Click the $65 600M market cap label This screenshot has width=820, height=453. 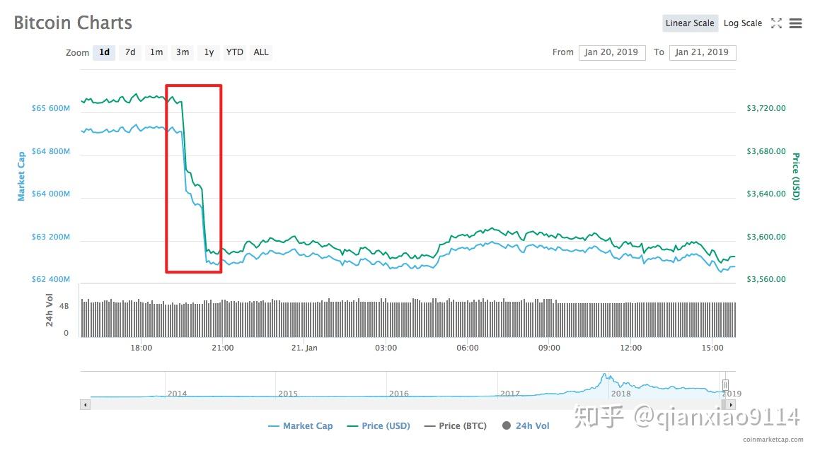tap(51, 108)
